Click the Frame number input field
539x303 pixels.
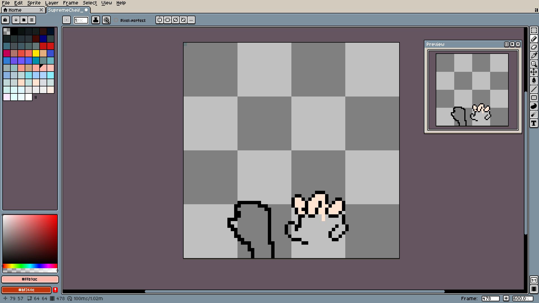click(x=490, y=299)
